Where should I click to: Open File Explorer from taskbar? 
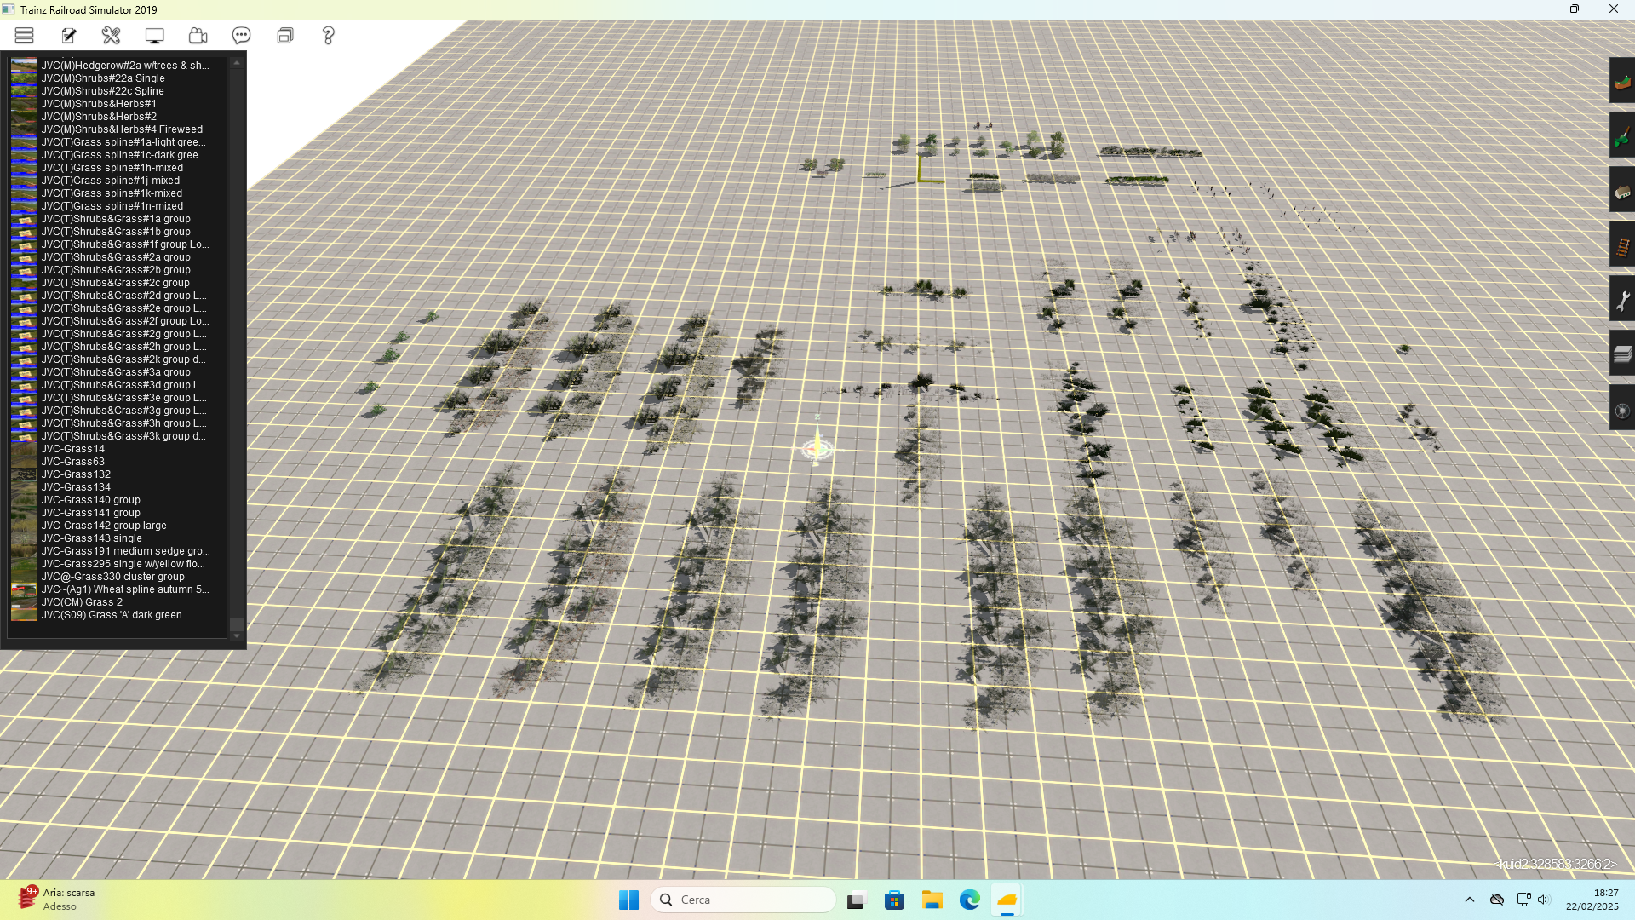point(932,900)
